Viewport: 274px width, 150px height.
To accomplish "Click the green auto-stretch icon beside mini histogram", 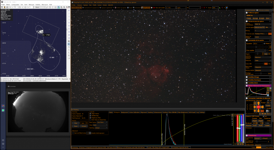I will click(268, 88).
